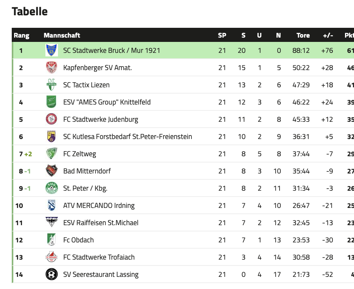Open the SC Tactix Liezen crest icon
This screenshot has width=354, height=289.
click(51, 85)
